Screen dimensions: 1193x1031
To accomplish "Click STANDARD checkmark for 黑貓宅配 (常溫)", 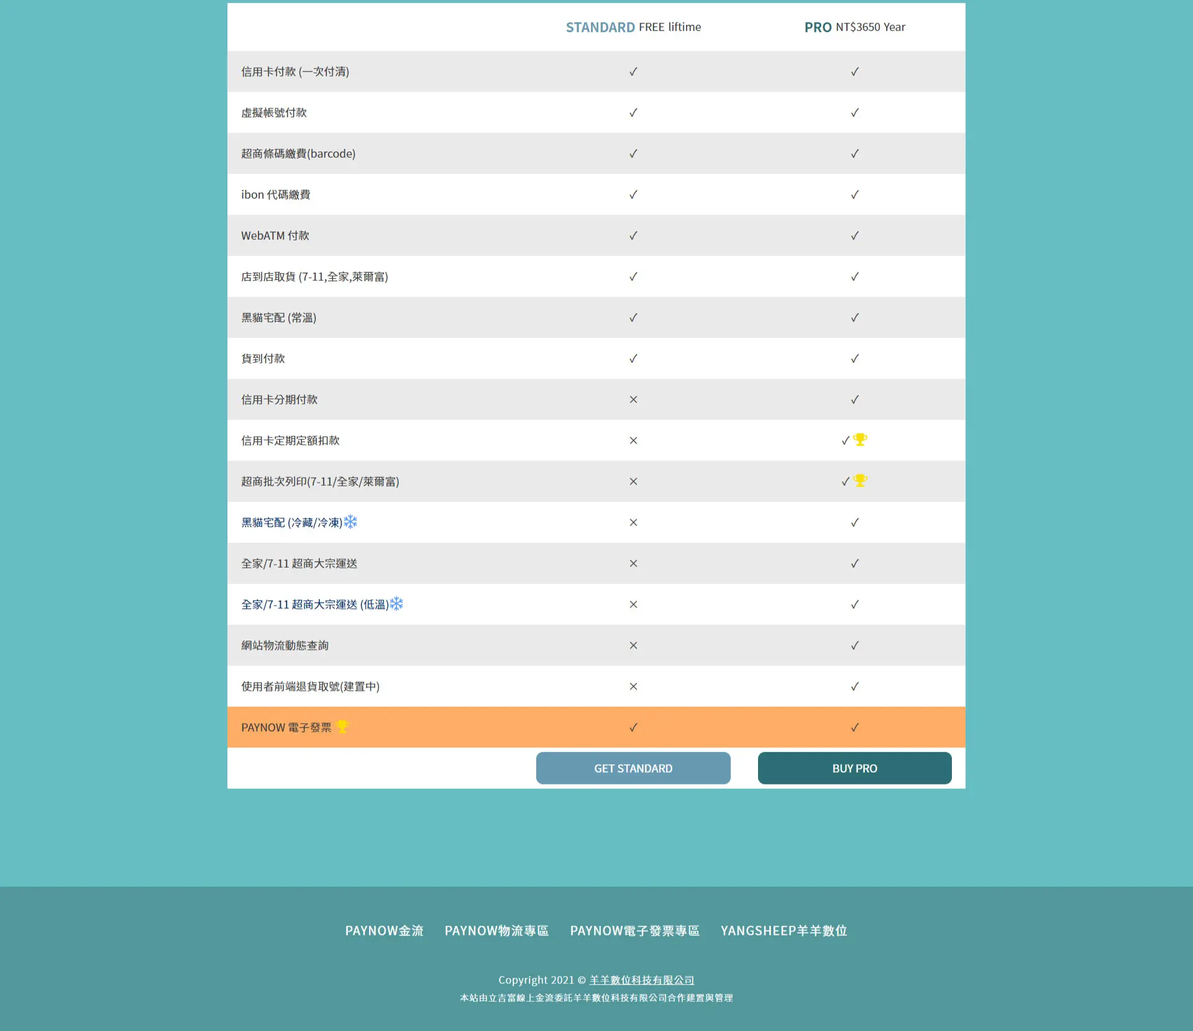I will click(x=633, y=317).
